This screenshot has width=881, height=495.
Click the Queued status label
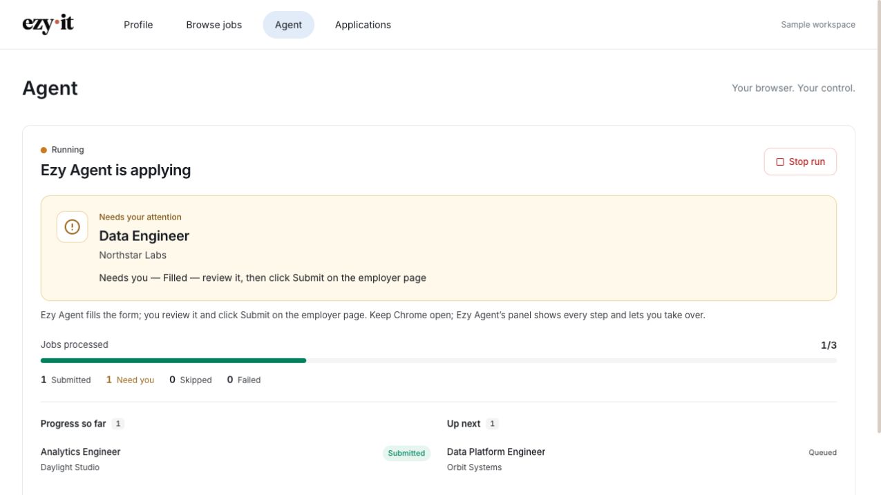[x=822, y=453]
